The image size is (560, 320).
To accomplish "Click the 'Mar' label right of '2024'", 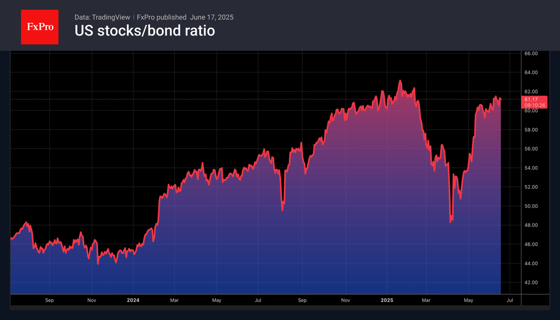I will [x=174, y=300].
